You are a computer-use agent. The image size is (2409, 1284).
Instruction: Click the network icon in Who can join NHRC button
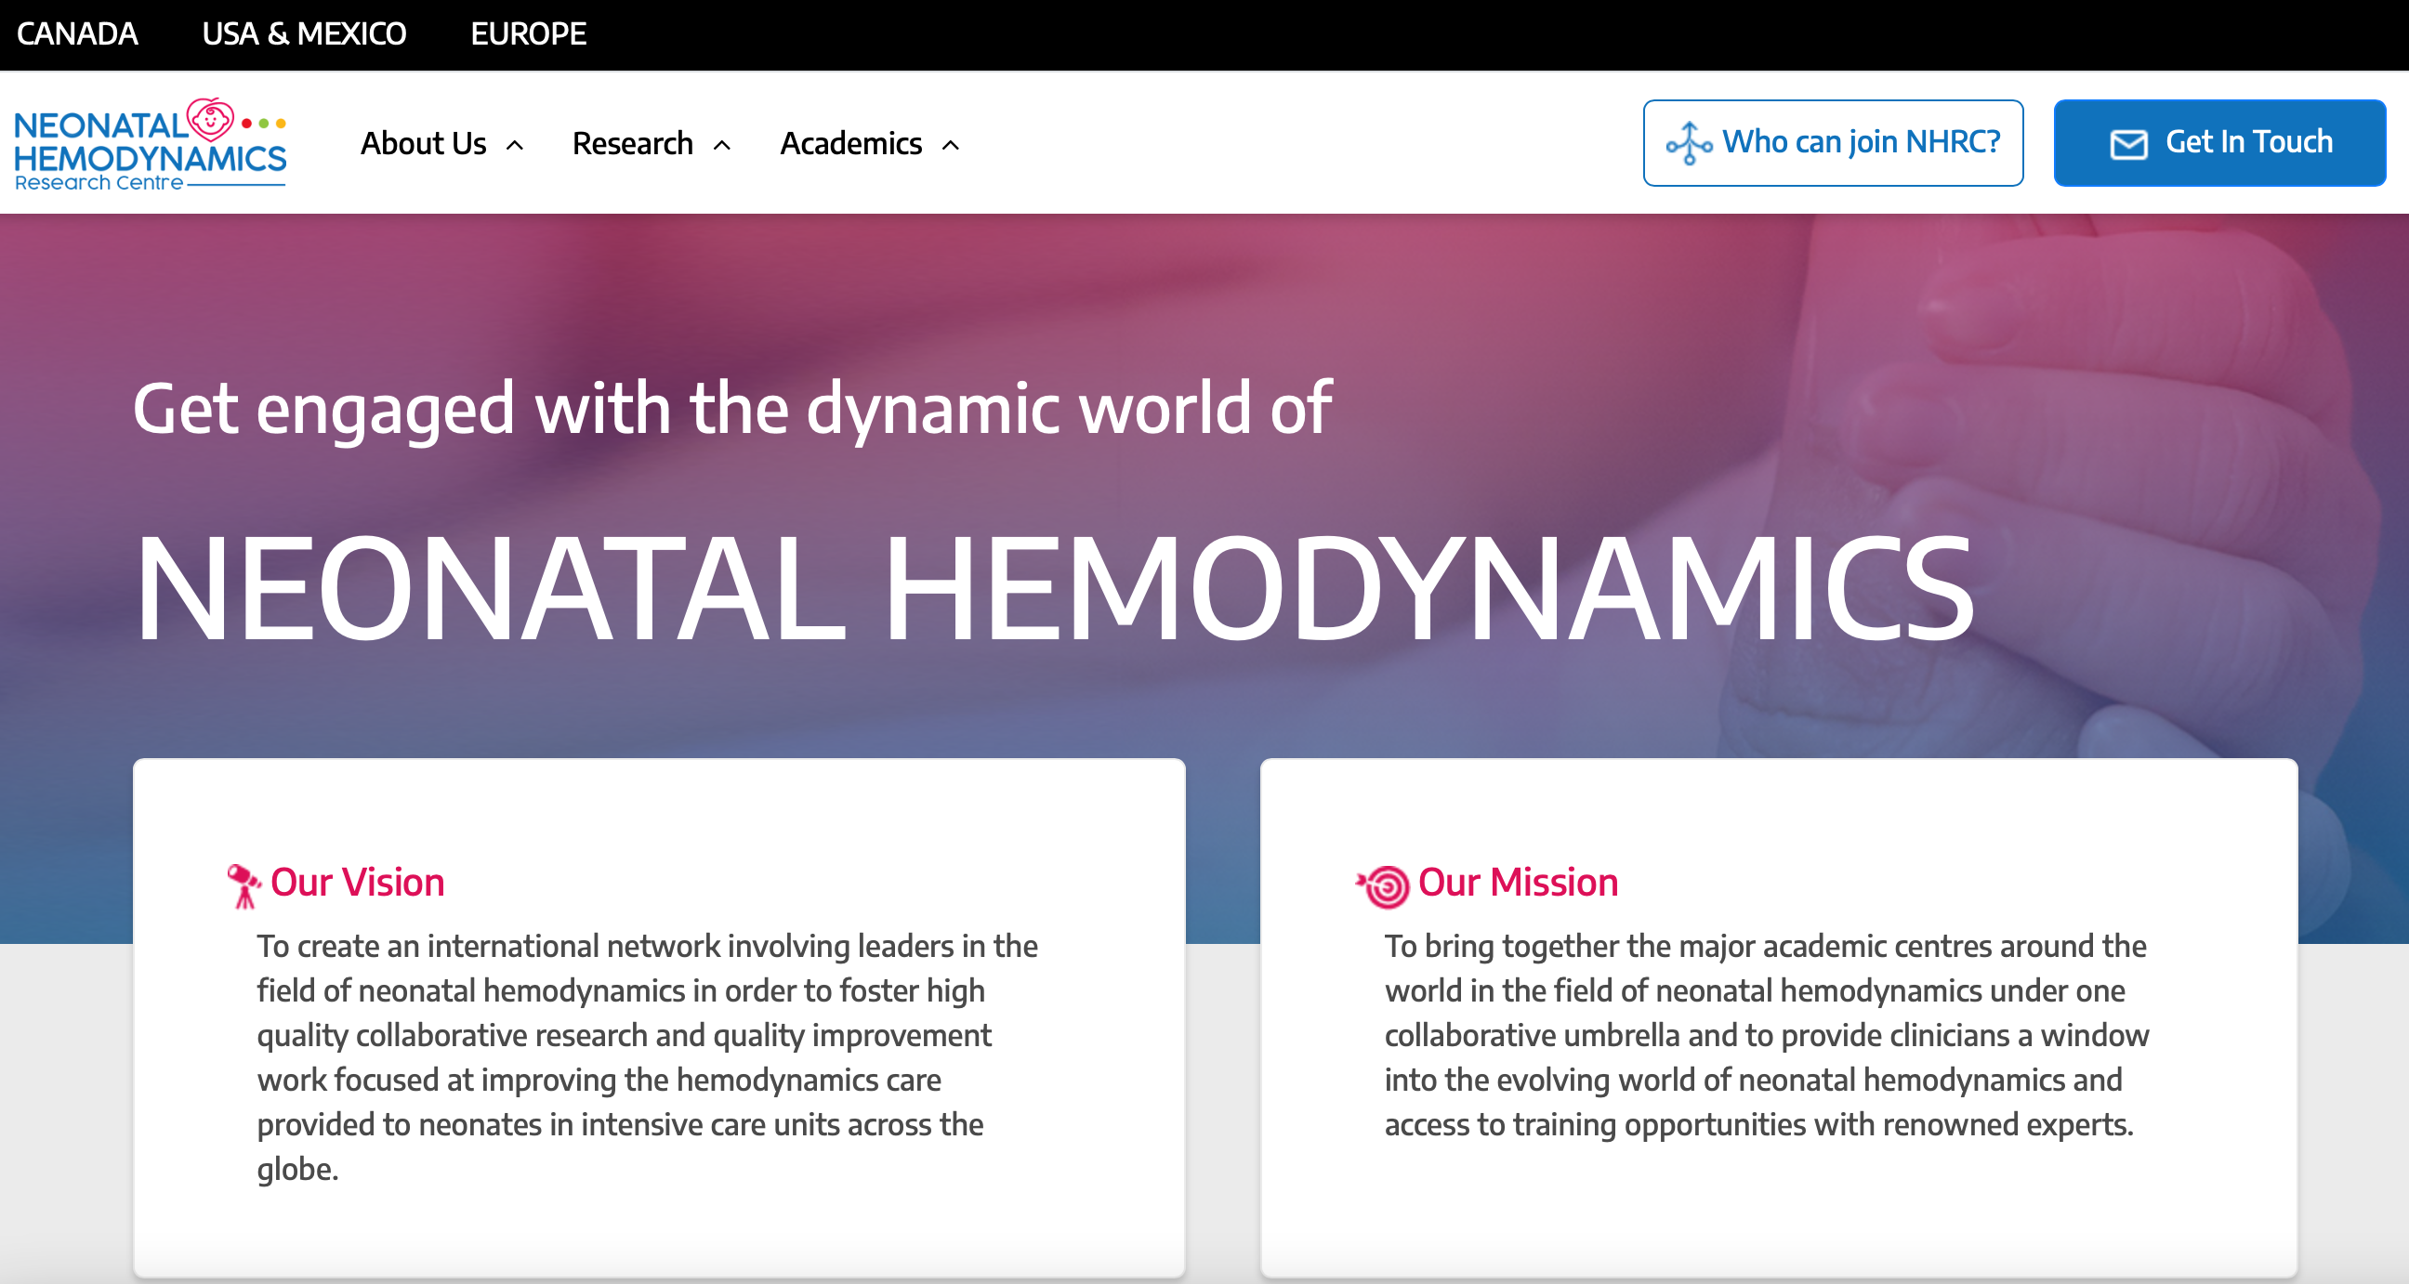coord(1688,143)
